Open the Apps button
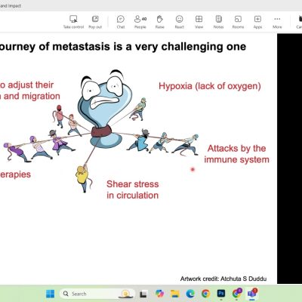 (x=257, y=22)
